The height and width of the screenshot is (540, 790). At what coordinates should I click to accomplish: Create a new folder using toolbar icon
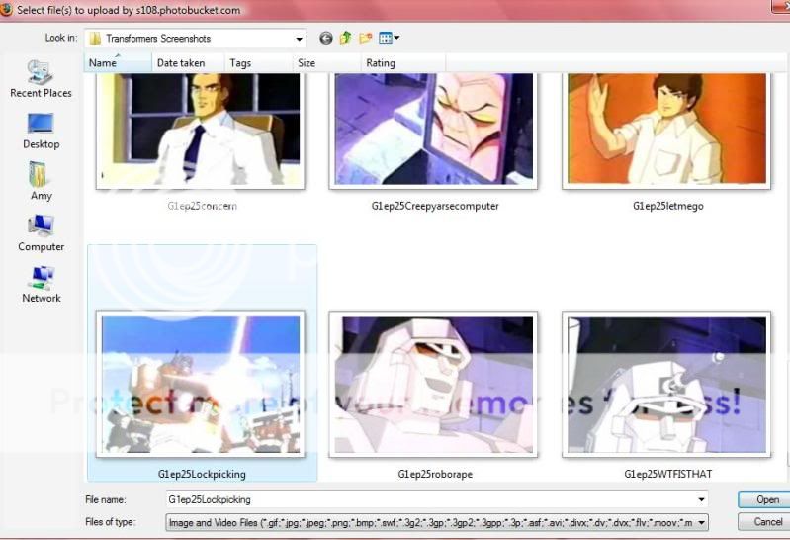(x=366, y=38)
